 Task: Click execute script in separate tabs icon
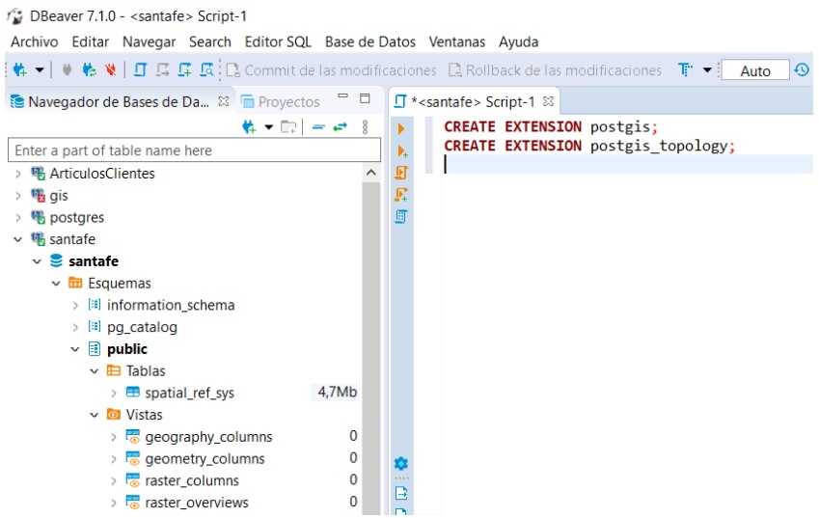401,195
